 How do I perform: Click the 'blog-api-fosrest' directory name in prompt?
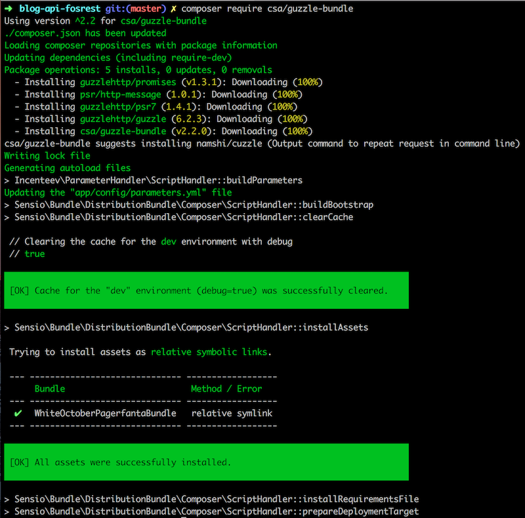[60, 9]
